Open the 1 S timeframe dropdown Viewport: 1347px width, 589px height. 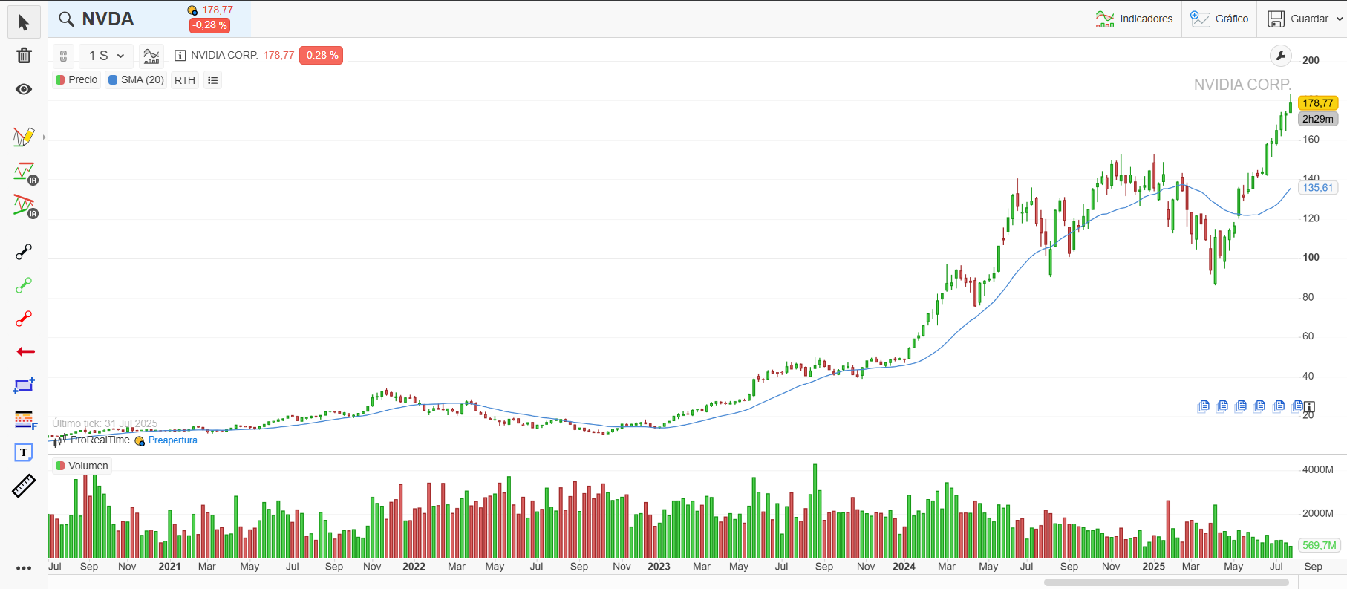coord(106,56)
